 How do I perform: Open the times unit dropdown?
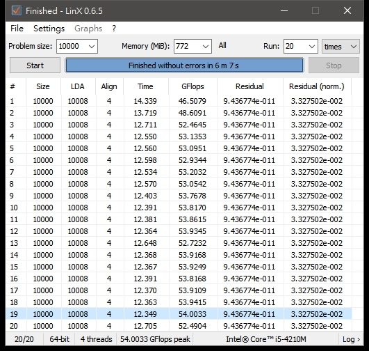tap(341, 46)
